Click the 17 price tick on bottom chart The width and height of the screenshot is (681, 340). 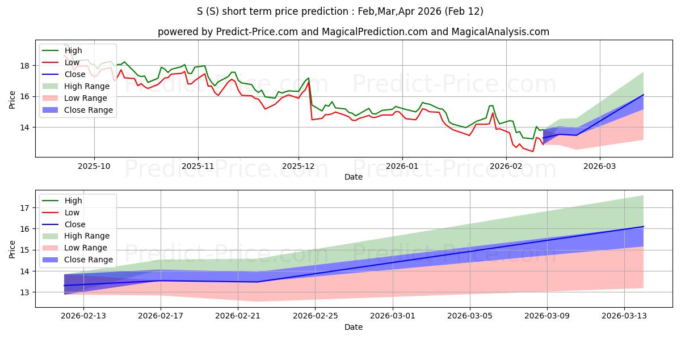(x=25, y=208)
